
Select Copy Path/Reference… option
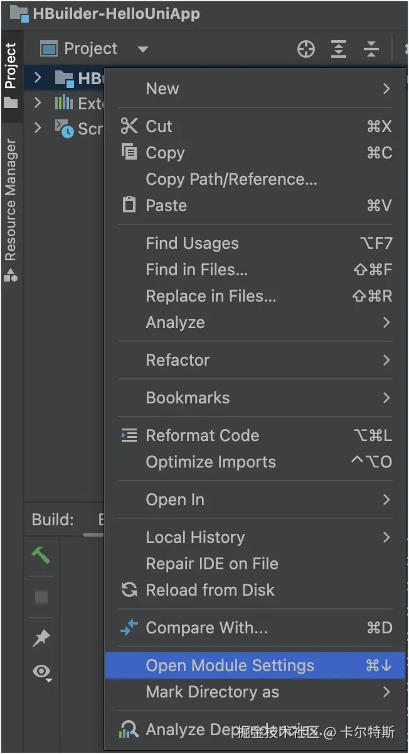(x=231, y=179)
